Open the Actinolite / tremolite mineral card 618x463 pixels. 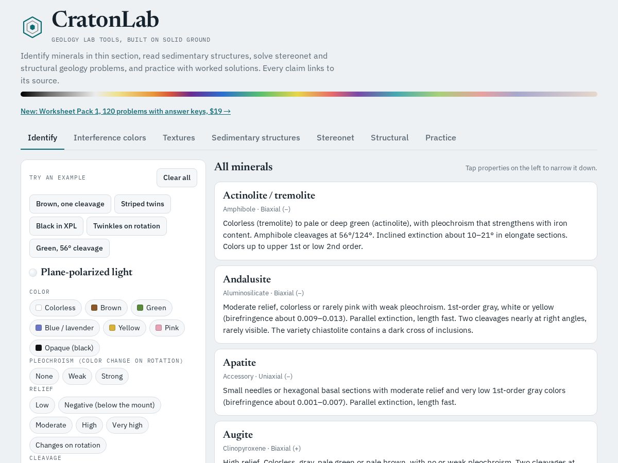[406, 221]
